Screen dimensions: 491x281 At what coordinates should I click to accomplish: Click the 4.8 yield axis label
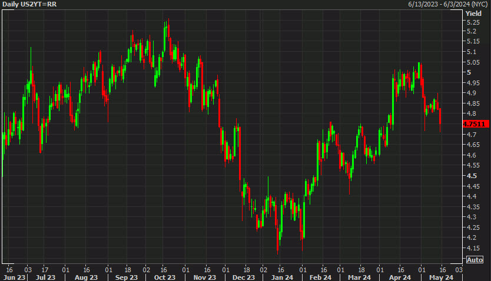pyautogui.click(x=471, y=113)
